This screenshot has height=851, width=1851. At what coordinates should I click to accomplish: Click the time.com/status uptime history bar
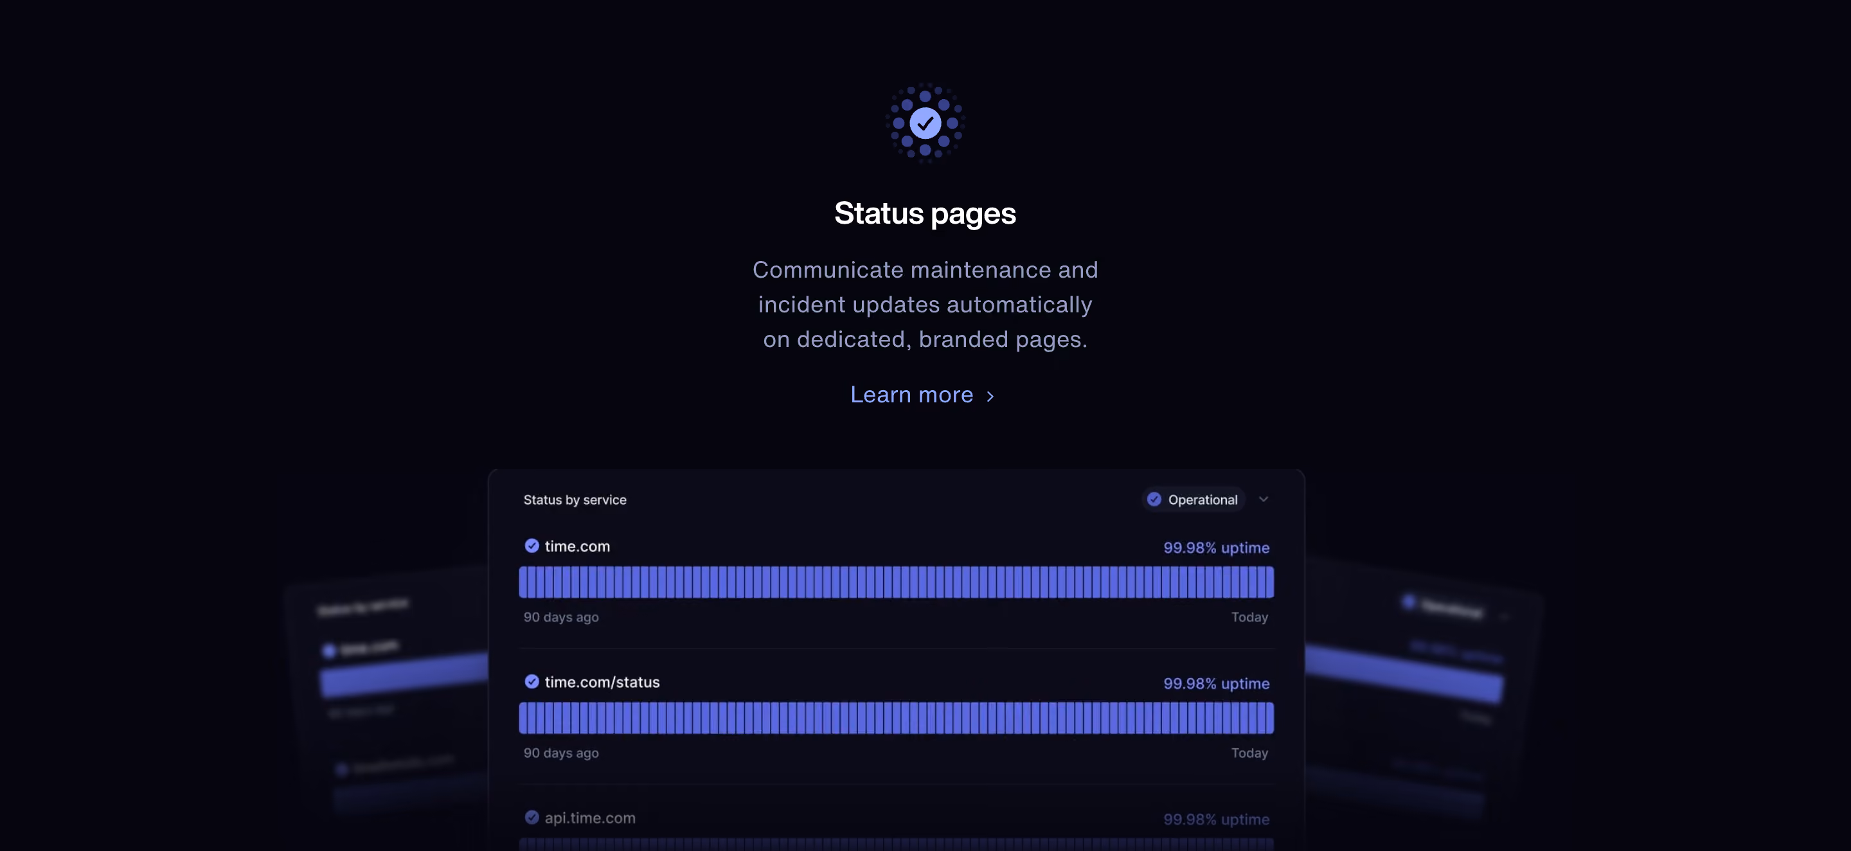coord(896,718)
